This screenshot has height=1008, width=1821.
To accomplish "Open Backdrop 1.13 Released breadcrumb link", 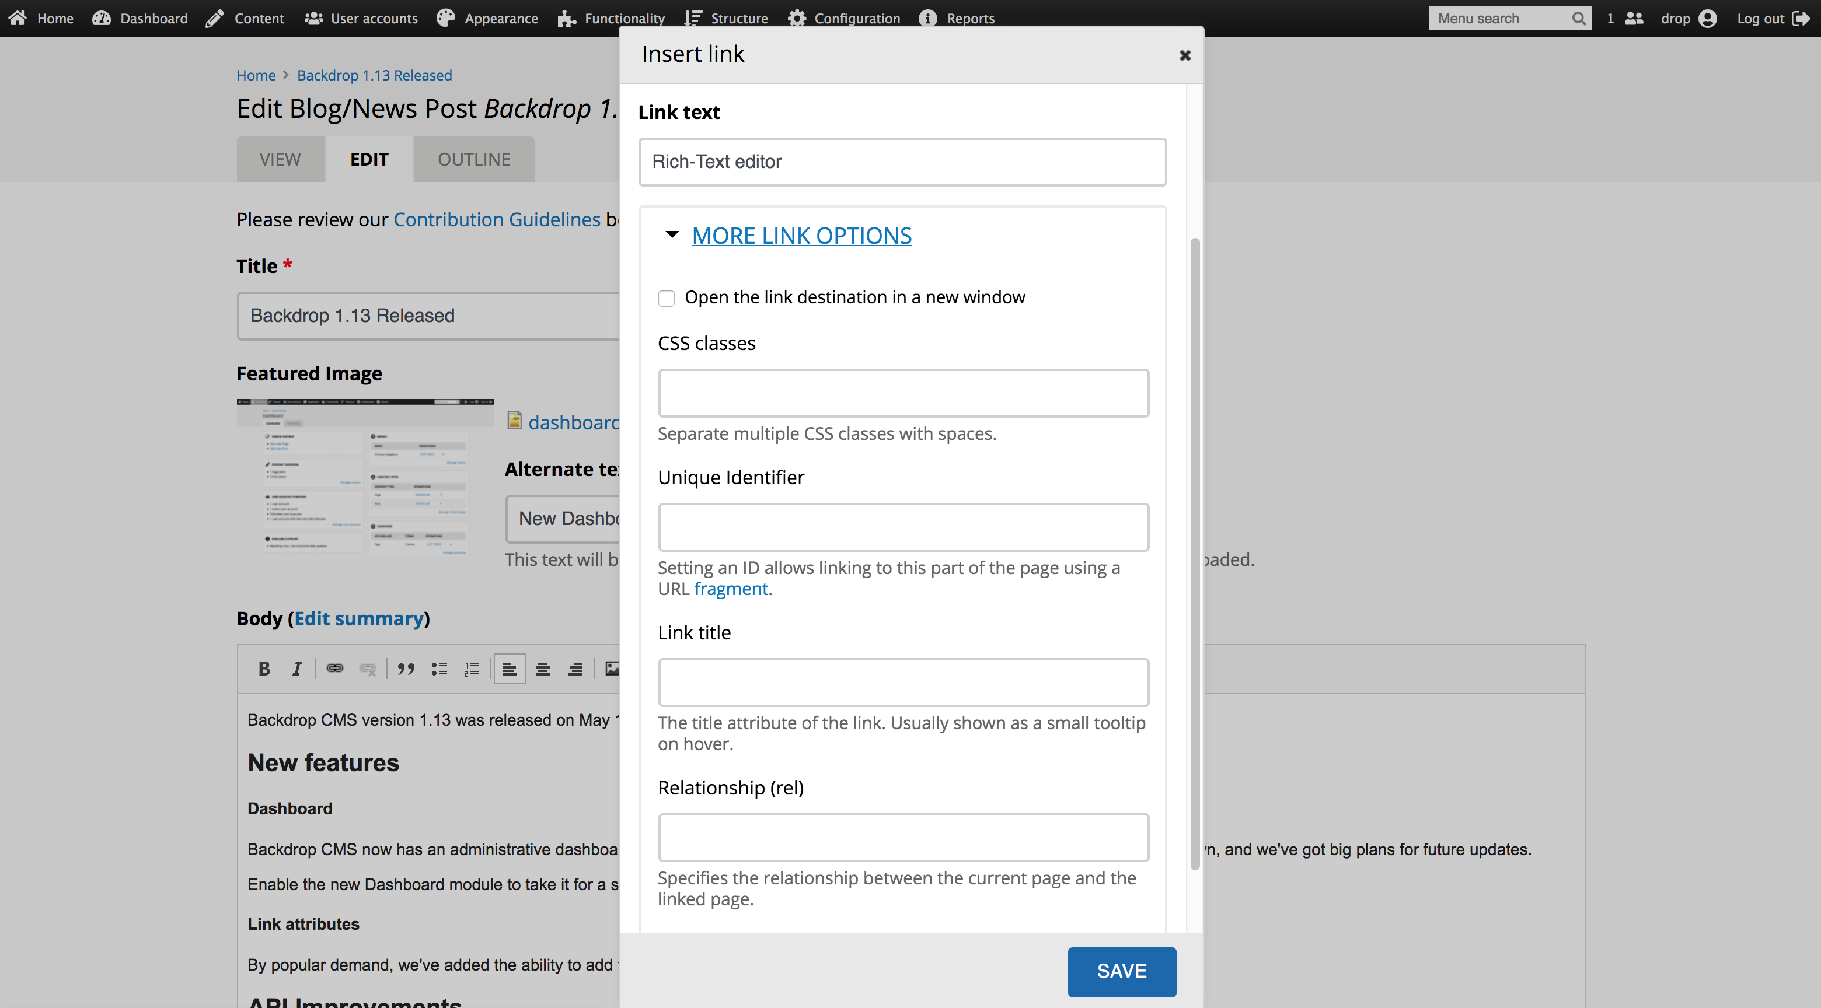I will [374, 75].
